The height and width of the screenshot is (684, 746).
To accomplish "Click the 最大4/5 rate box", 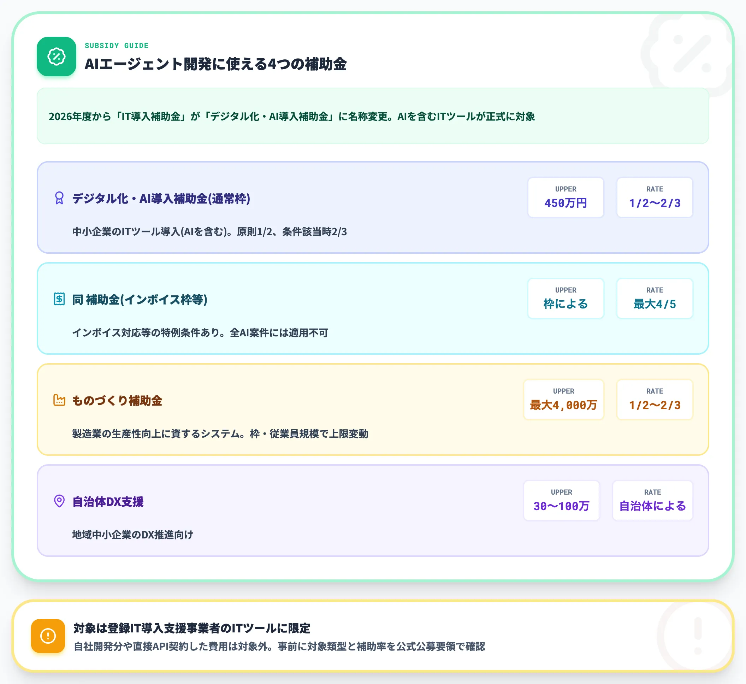I will point(655,298).
